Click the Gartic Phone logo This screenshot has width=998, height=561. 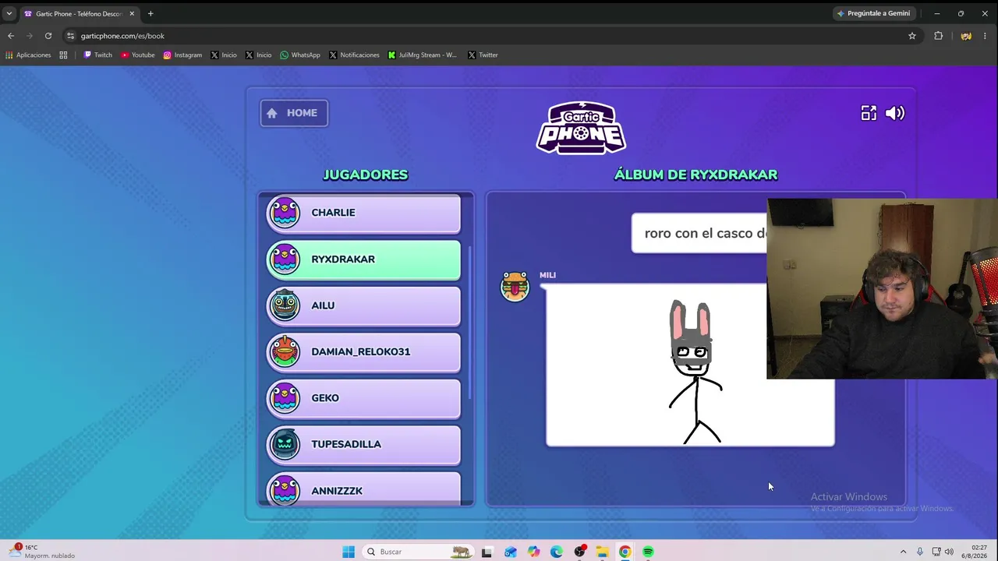581,128
